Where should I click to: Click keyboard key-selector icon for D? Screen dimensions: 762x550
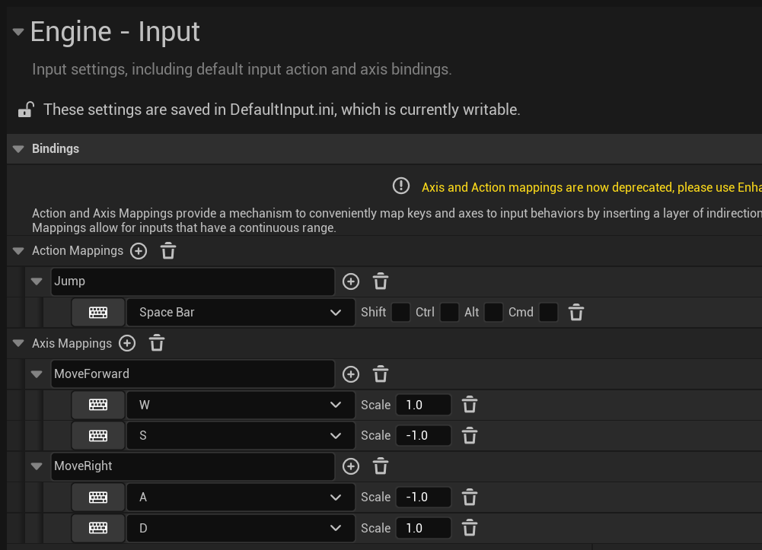pos(98,528)
